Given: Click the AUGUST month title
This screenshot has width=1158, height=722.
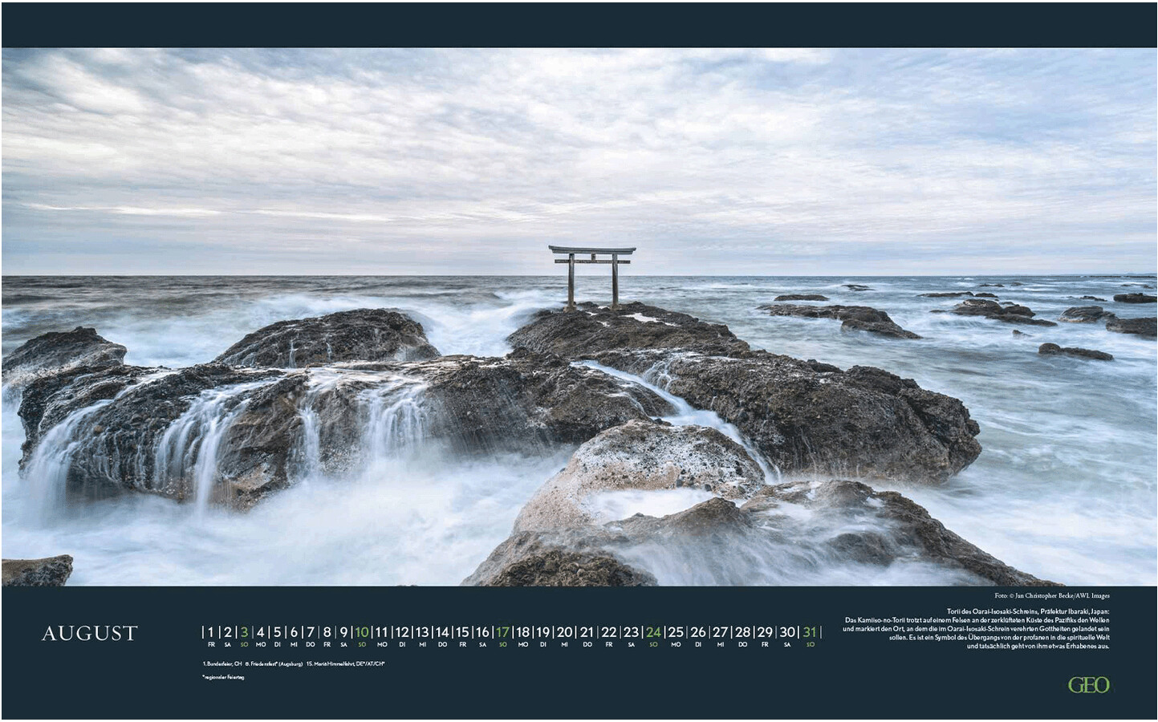Looking at the screenshot, I should [90, 633].
